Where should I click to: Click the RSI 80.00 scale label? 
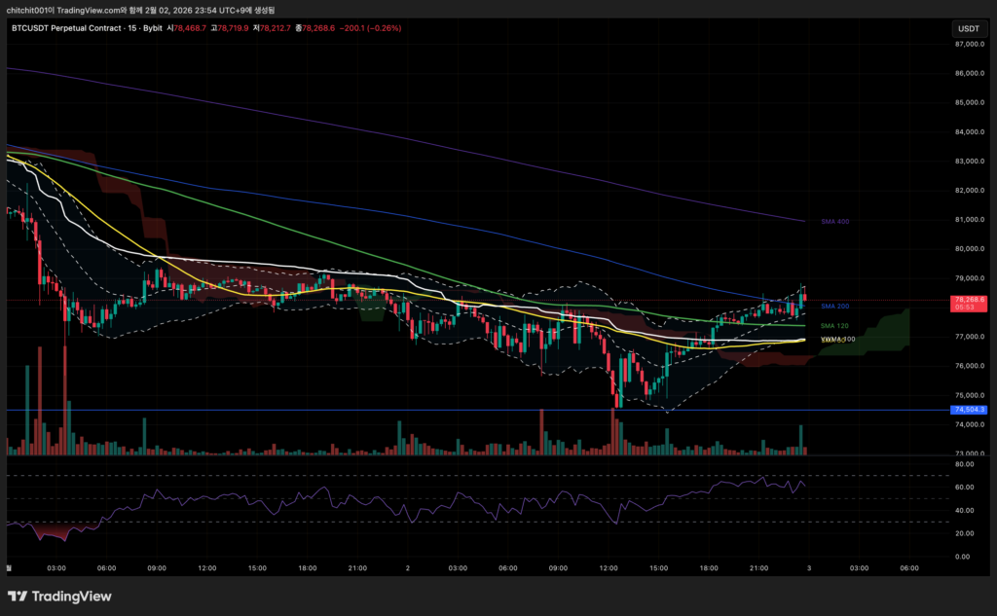(962, 464)
